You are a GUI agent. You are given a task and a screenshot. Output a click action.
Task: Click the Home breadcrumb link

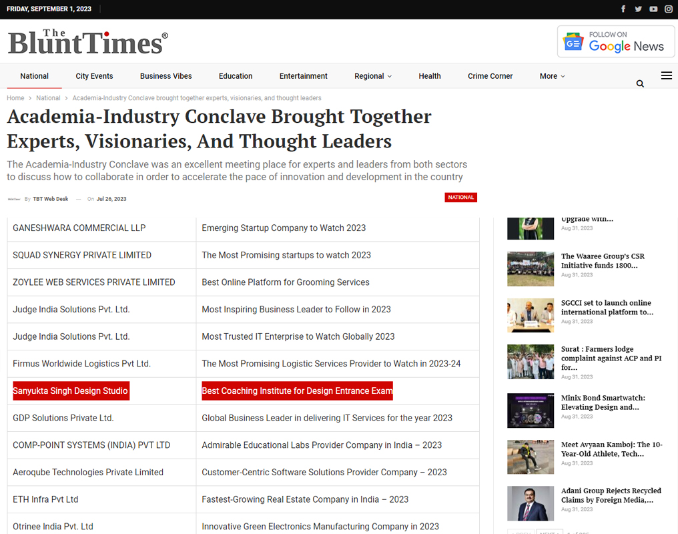pyautogui.click(x=15, y=98)
